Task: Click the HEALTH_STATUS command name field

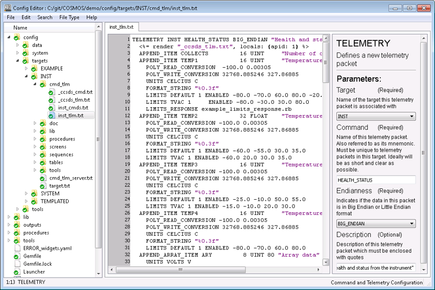Action: coord(376,180)
